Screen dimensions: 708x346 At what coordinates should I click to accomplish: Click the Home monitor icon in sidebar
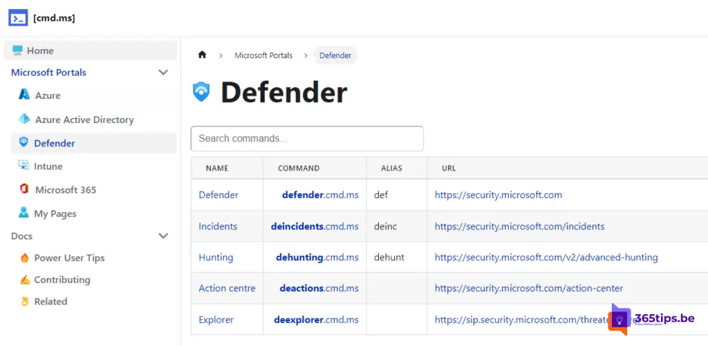[x=17, y=50]
